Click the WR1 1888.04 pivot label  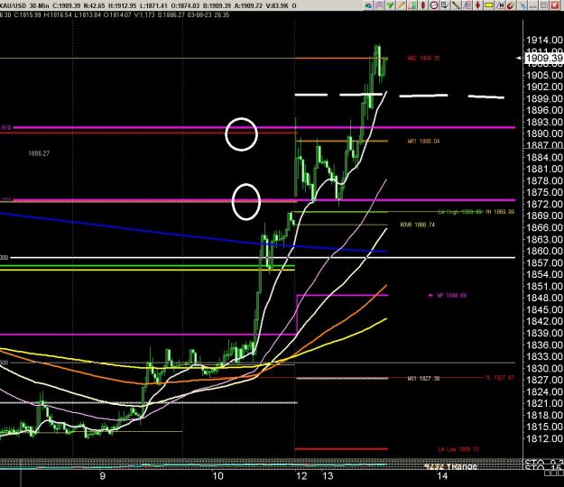tap(423, 142)
